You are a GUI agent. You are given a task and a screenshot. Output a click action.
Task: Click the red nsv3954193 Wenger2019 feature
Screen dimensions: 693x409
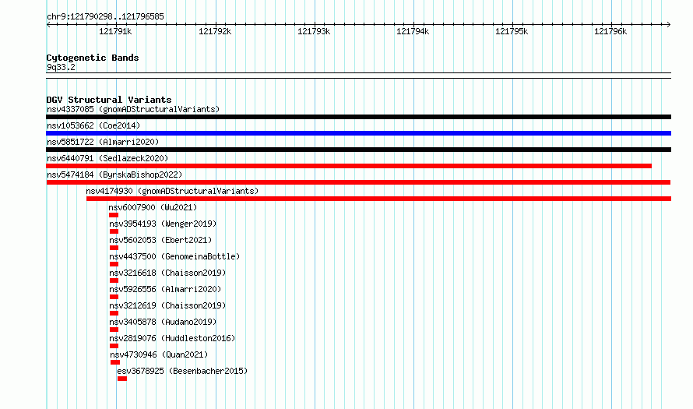[114, 231]
